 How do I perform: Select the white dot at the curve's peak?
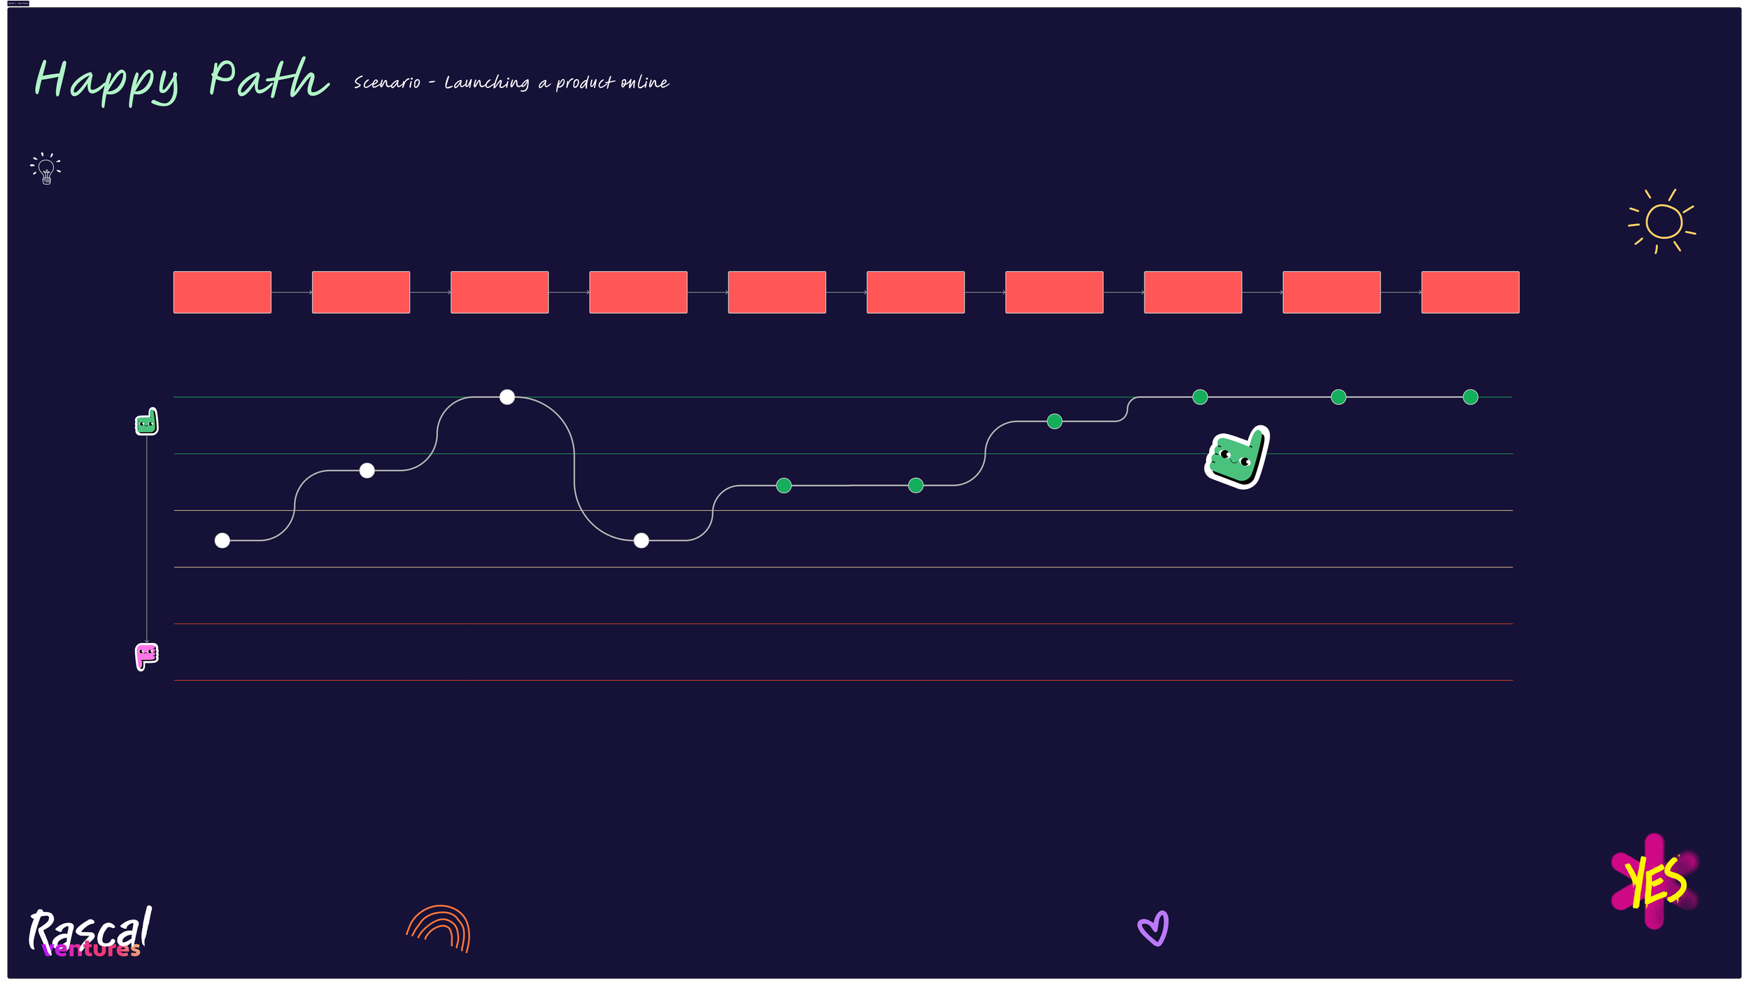[507, 397]
